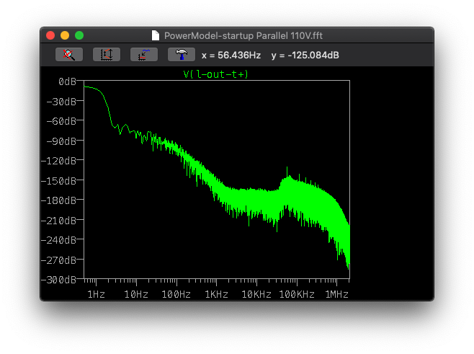The height and width of the screenshot is (354, 474).
Task: Minimize the window with yellow button
Action: [65, 35]
